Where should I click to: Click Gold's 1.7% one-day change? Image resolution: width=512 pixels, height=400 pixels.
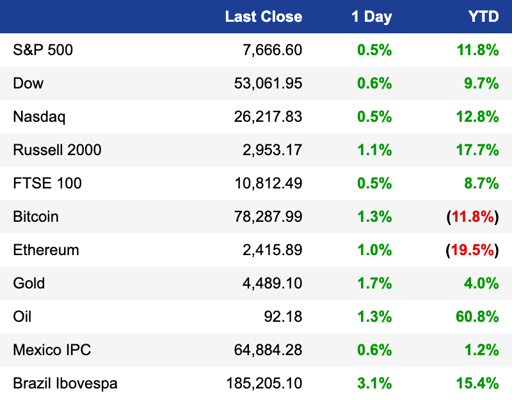374,283
